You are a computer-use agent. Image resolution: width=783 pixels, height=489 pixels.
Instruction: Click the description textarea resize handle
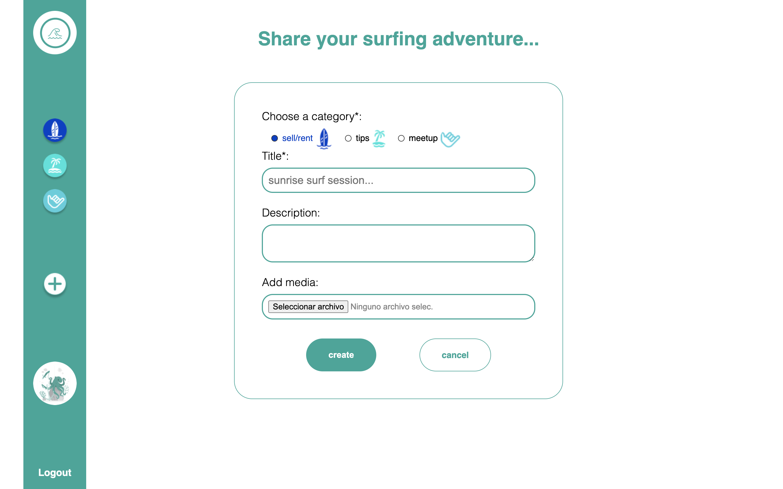(x=532, y=259)
